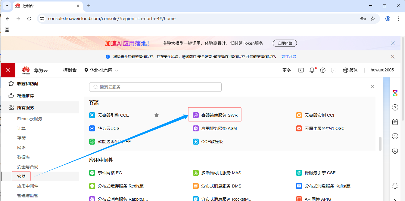Dismiss the sensitive operation warning
Viewport: 405px width, 201px height.
(393, 57)
